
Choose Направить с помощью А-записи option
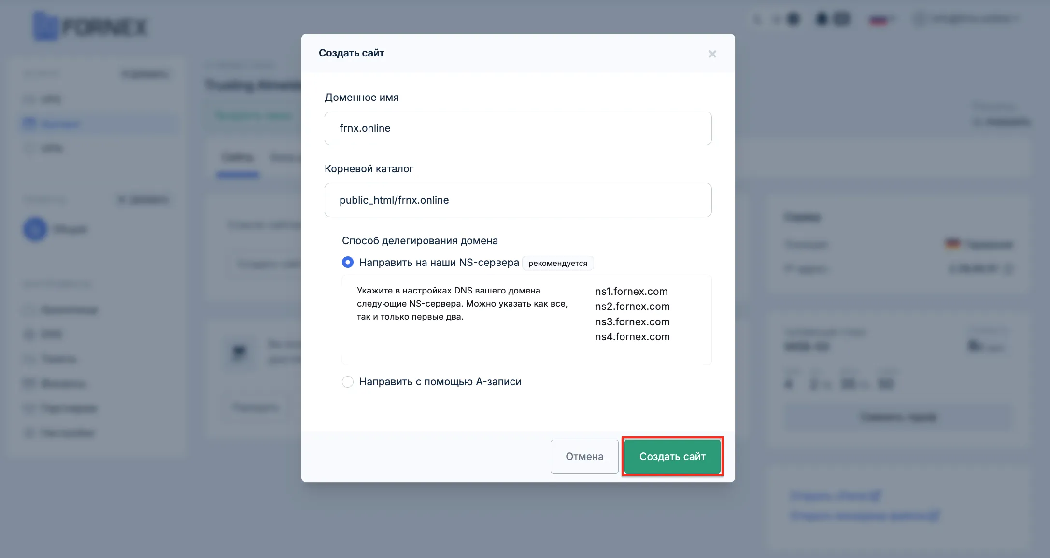pyautogui.click(x=348, y=382)
